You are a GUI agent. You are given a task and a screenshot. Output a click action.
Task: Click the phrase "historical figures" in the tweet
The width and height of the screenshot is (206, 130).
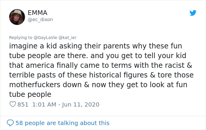click(120, 75)
